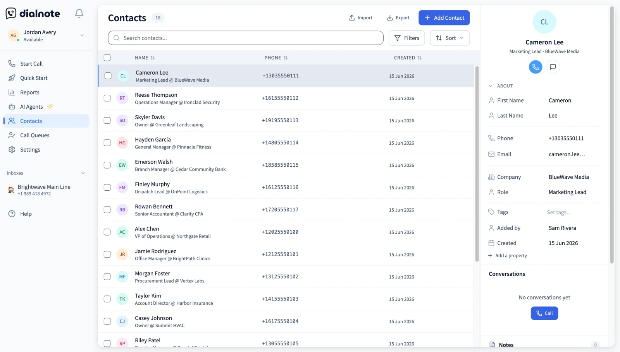
Task: Check the Skyler Davis row checkbox
Action: click(107, 121)
